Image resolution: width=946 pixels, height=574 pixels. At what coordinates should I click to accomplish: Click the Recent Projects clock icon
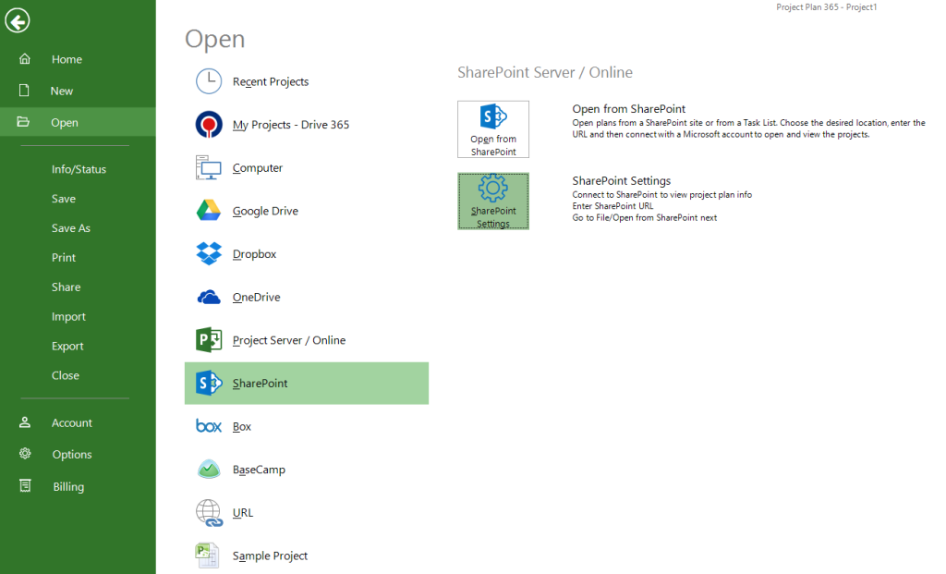pos(207,80)
